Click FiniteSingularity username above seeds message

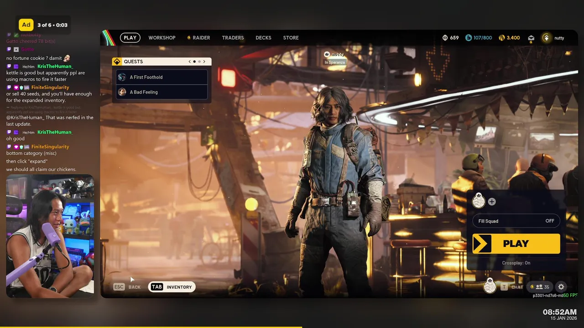coord(50,87)
